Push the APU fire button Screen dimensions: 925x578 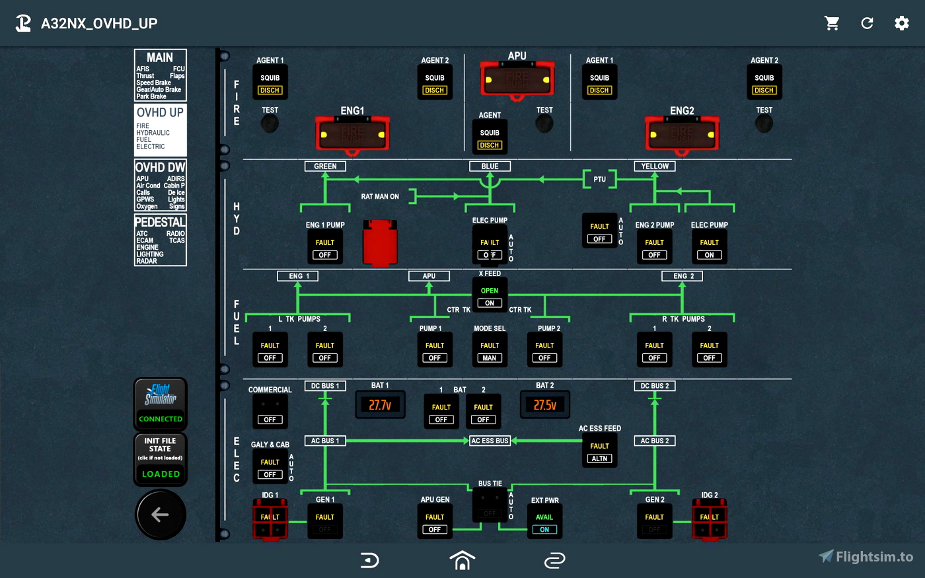point(517,79)
